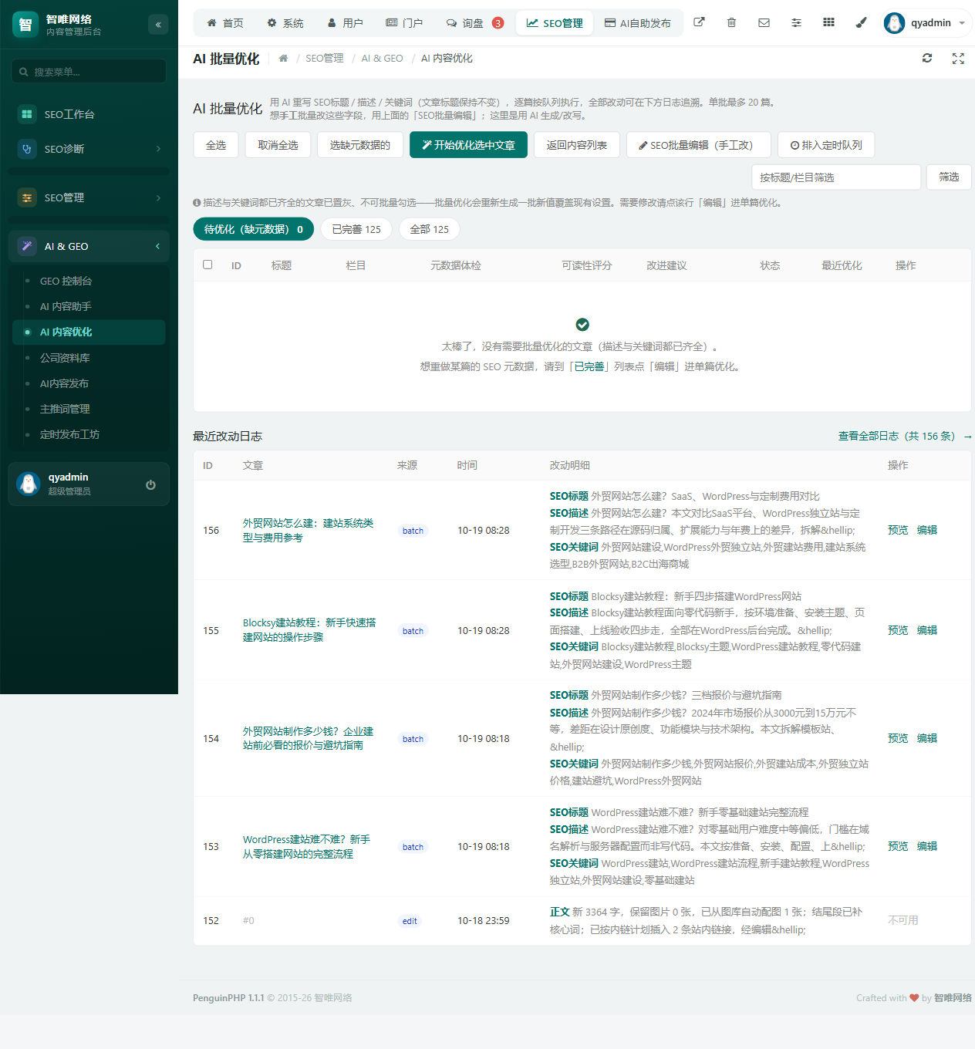The width and height of the screenshot is (975, 1049).
Task: Open SEO工作台 in the sidebar
Action: (x=89, y=114)
